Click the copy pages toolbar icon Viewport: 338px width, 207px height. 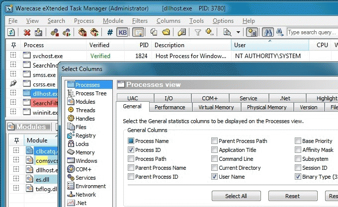coord(154,32)
